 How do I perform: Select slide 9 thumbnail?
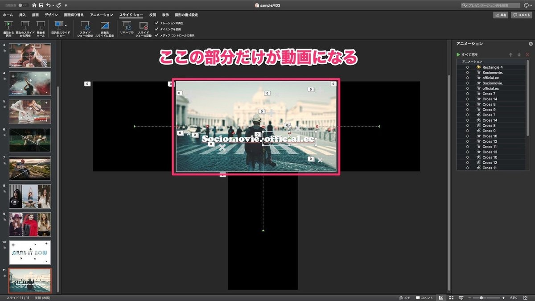click(30, 224)
